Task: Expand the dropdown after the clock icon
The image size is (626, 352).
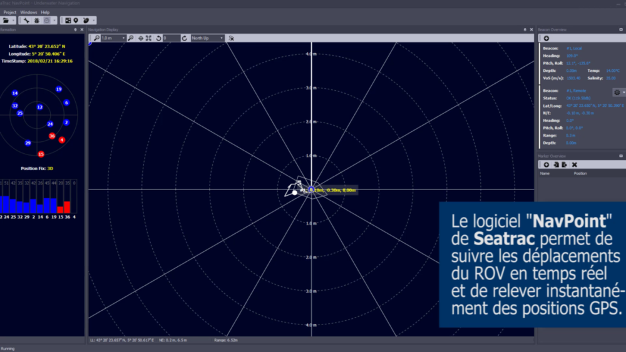Action: click(54, 21)
